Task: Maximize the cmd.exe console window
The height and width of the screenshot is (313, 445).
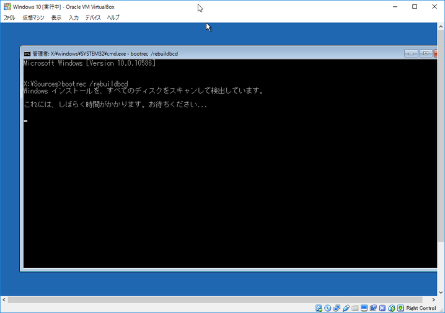Action: click(425, 53)
